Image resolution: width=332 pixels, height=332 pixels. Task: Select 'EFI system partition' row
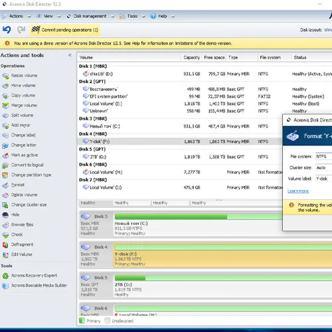(x=205, y=96)
